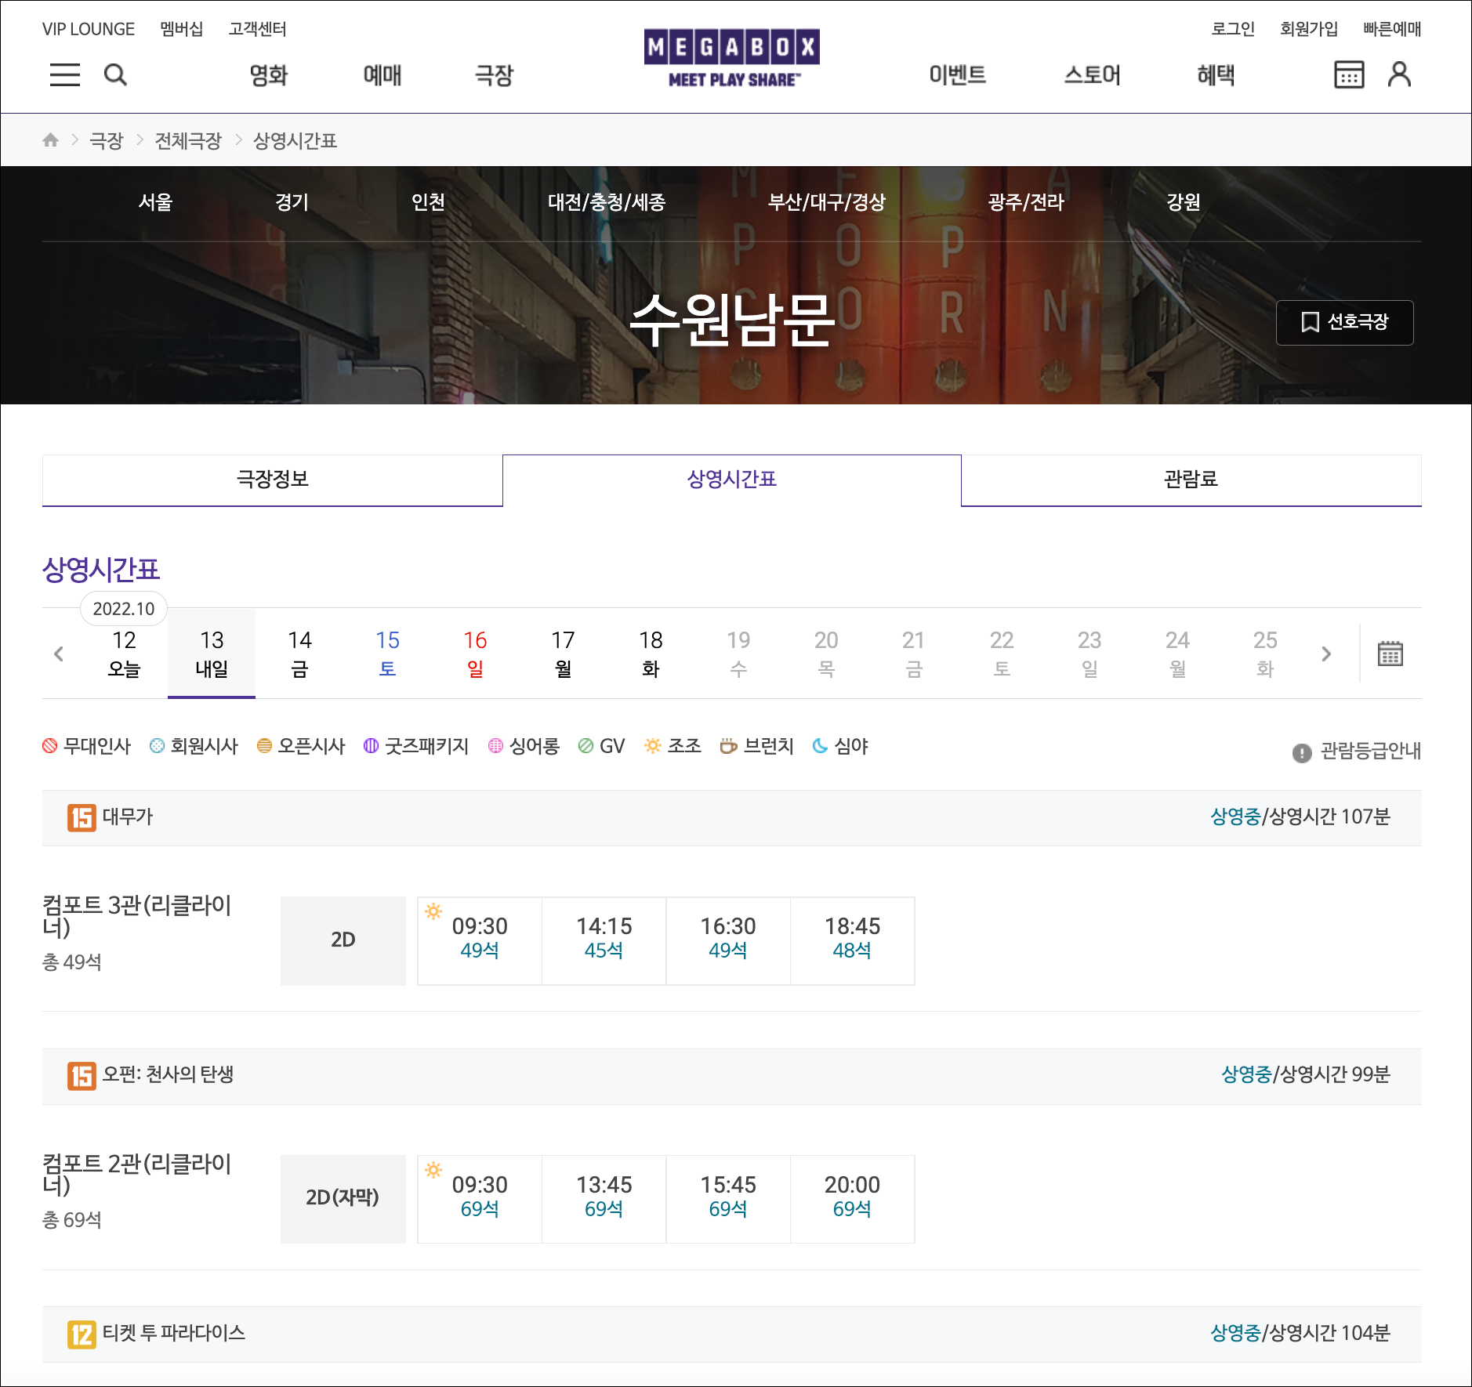
Task: Switch to the 상영시간표 tab
Action: pyautogui.click(x=731, y=480)
